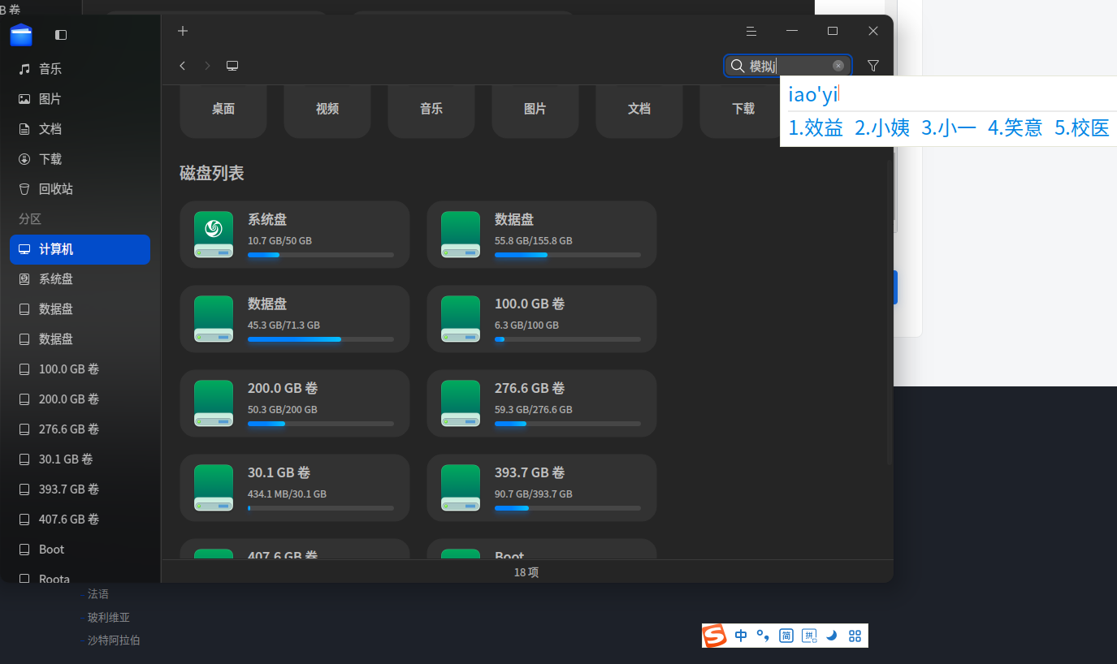This screenshot has width=1117, height=664.
Task: Open 图片 in the sidebar
Action: click(80, 99)
